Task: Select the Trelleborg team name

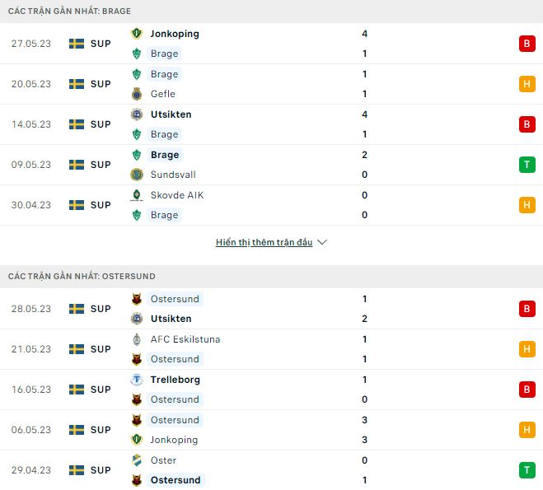Action: 176,380
